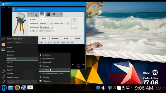Select the vokoscreen video settings tab

tap(42, 14)
